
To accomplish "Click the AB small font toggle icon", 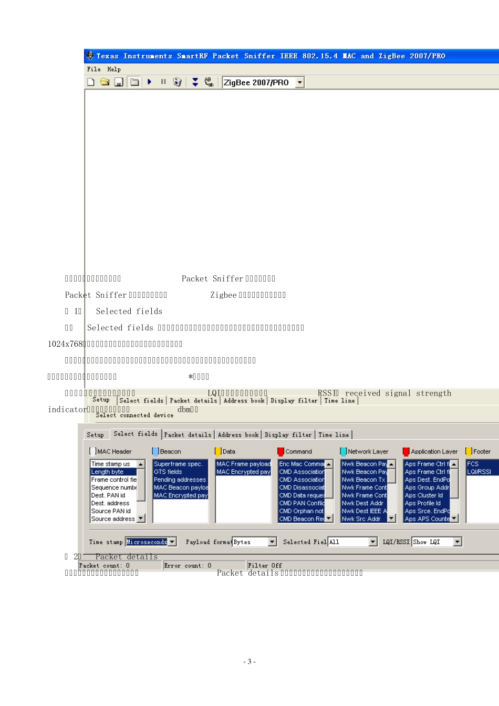I will 209,82.
